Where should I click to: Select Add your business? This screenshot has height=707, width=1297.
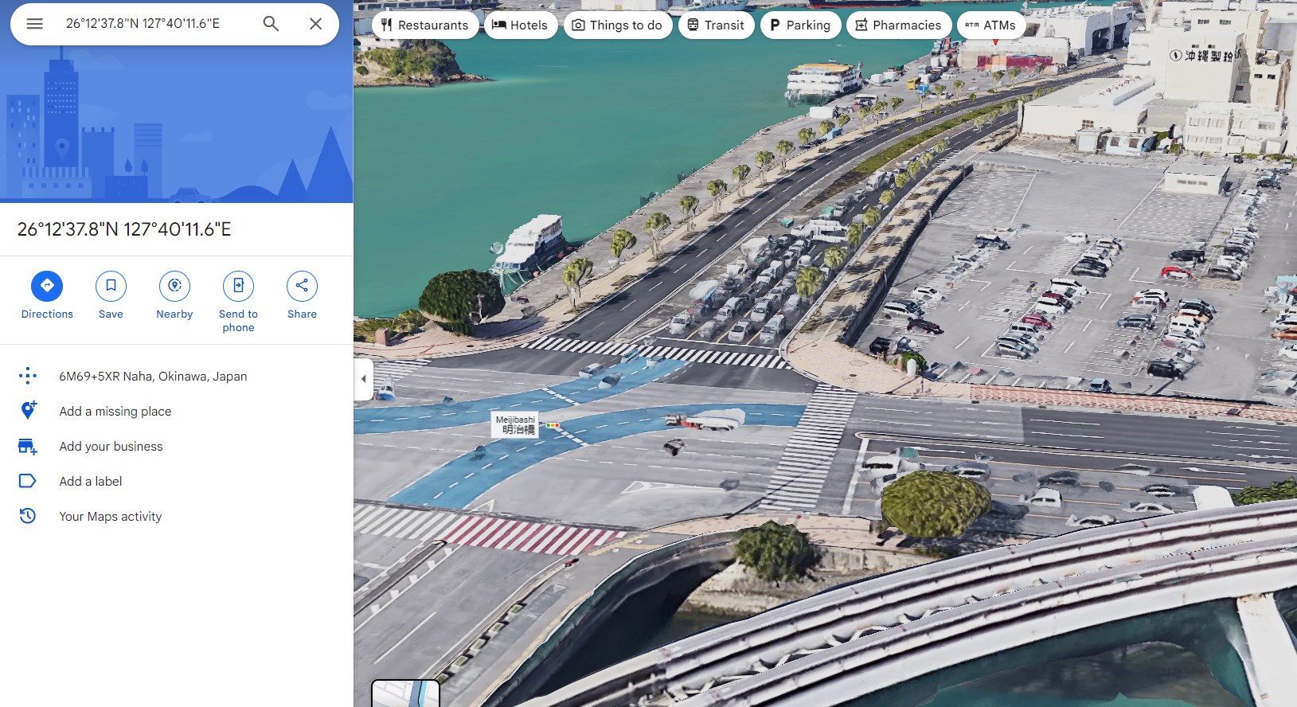coord(111,446)
